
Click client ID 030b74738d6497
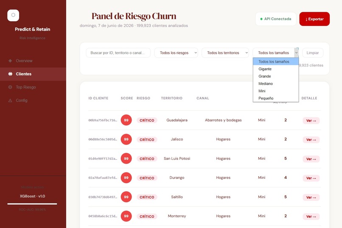103,197
